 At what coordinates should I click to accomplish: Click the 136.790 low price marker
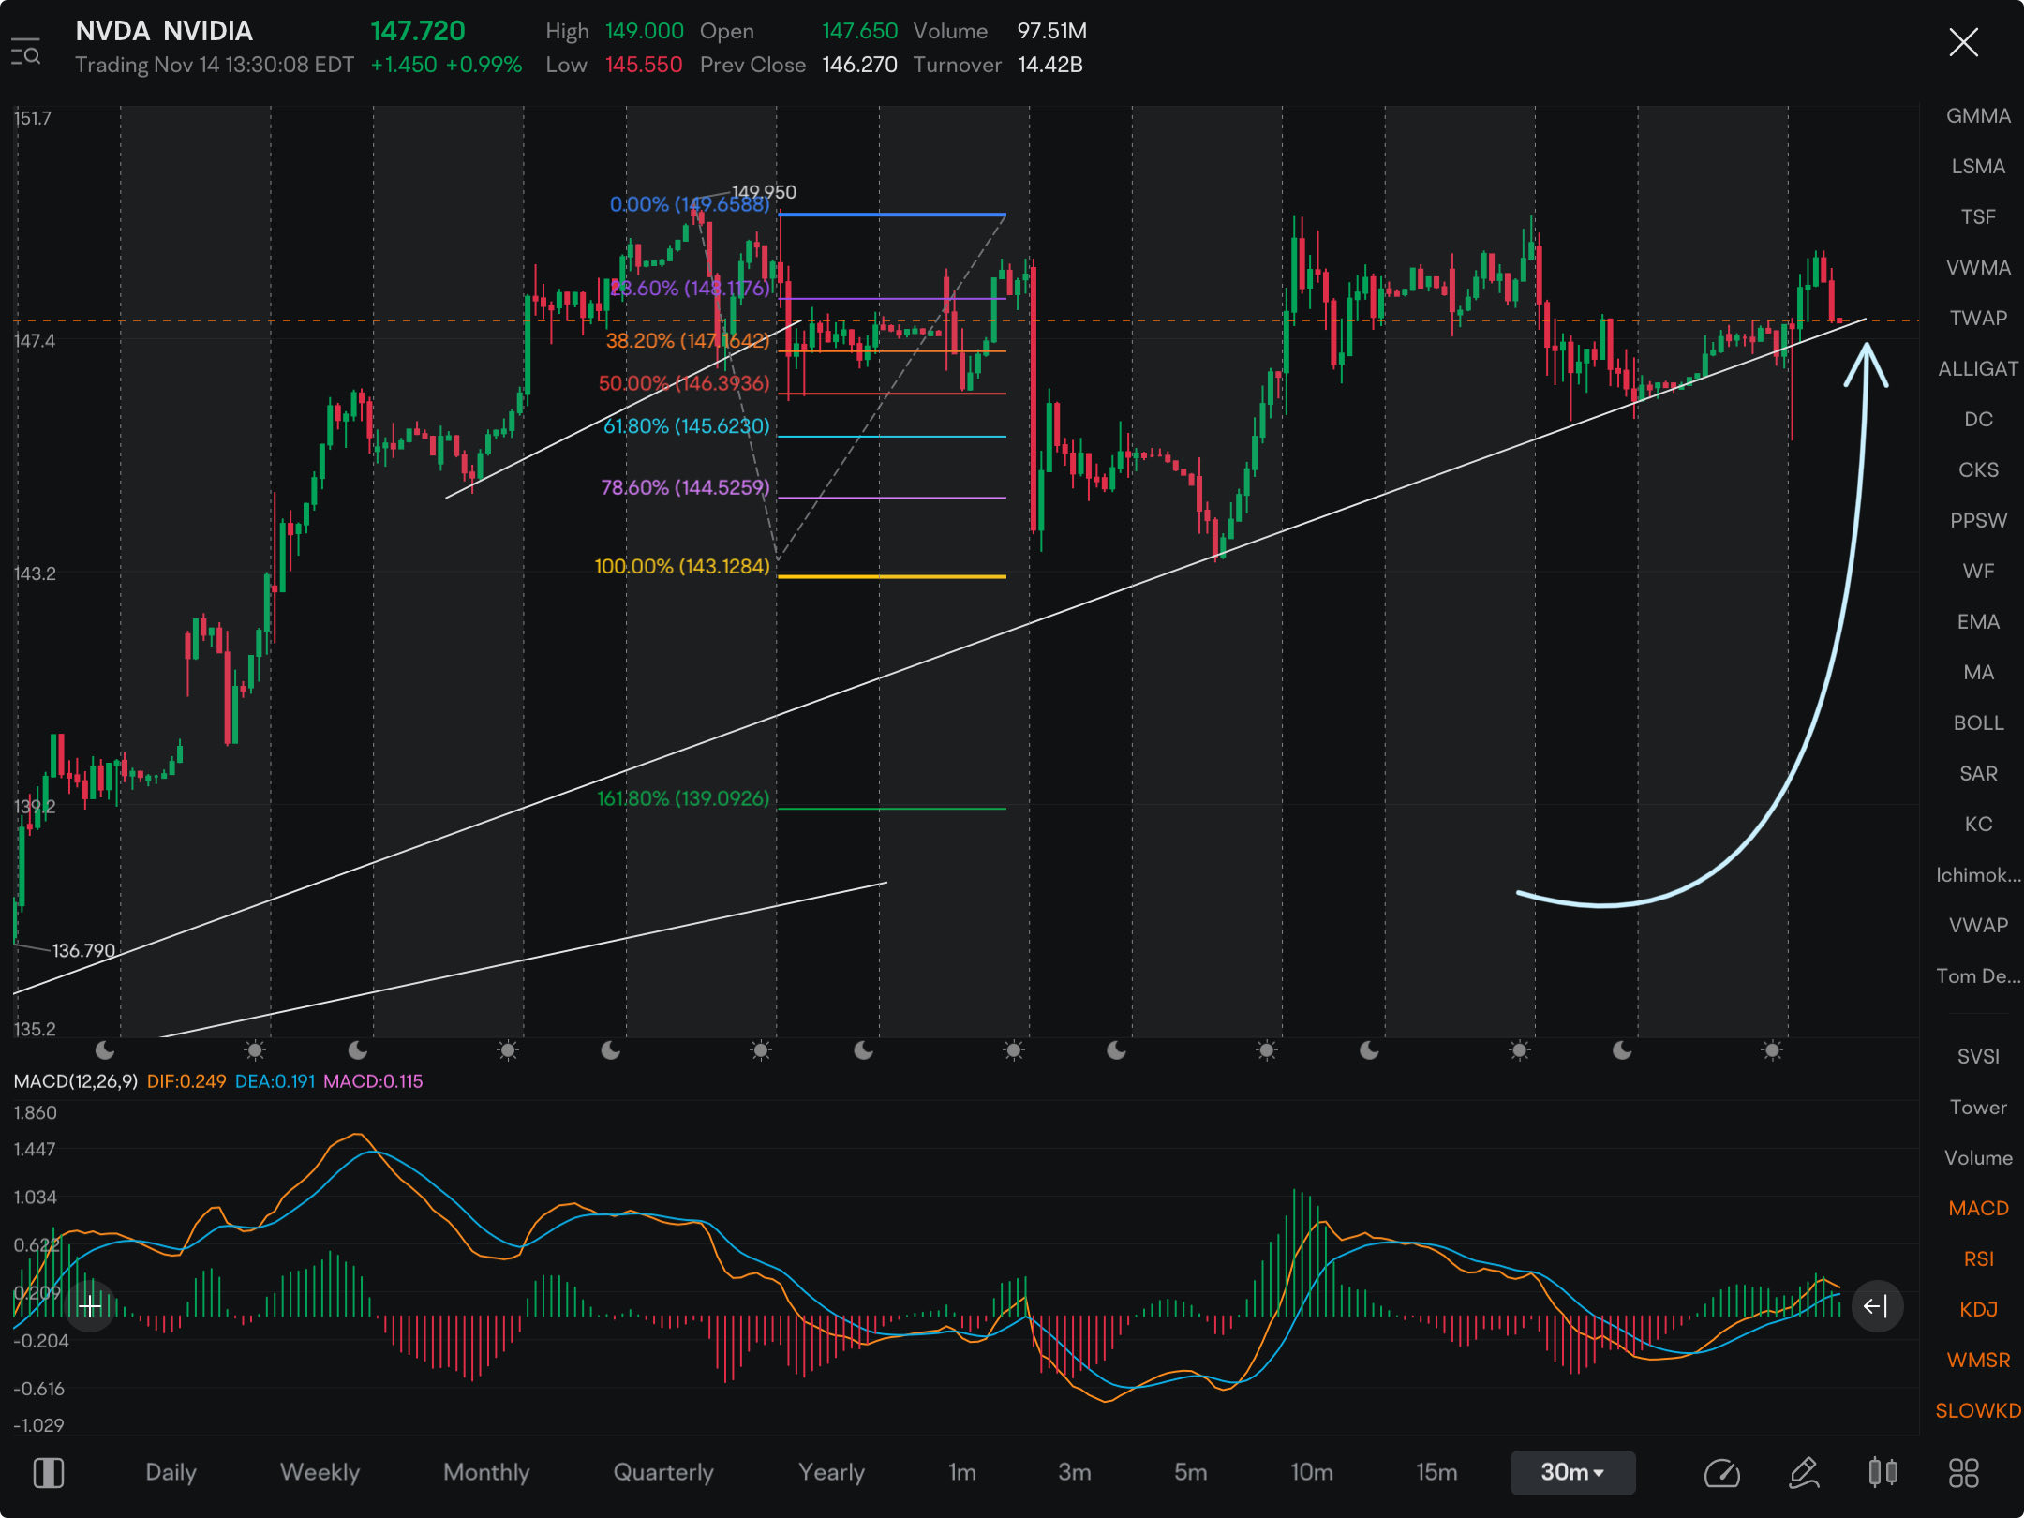coord(83,951)
